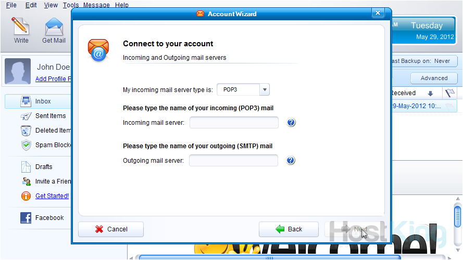
Task: Open help for outgoing mail server
Action: tap(291, 161)
